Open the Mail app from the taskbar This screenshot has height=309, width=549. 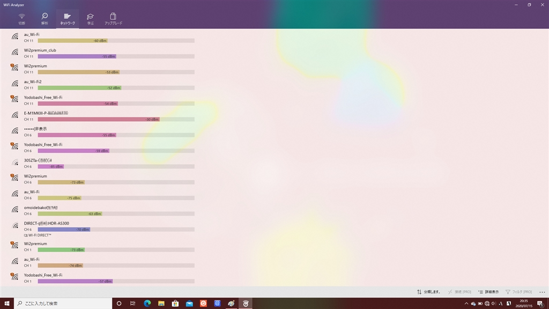click(189, 304)
